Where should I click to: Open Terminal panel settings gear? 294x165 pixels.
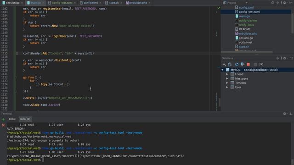point(285,114)
